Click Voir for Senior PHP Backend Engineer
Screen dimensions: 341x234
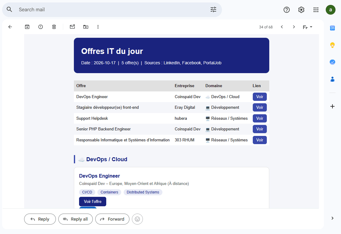[260, 129]
